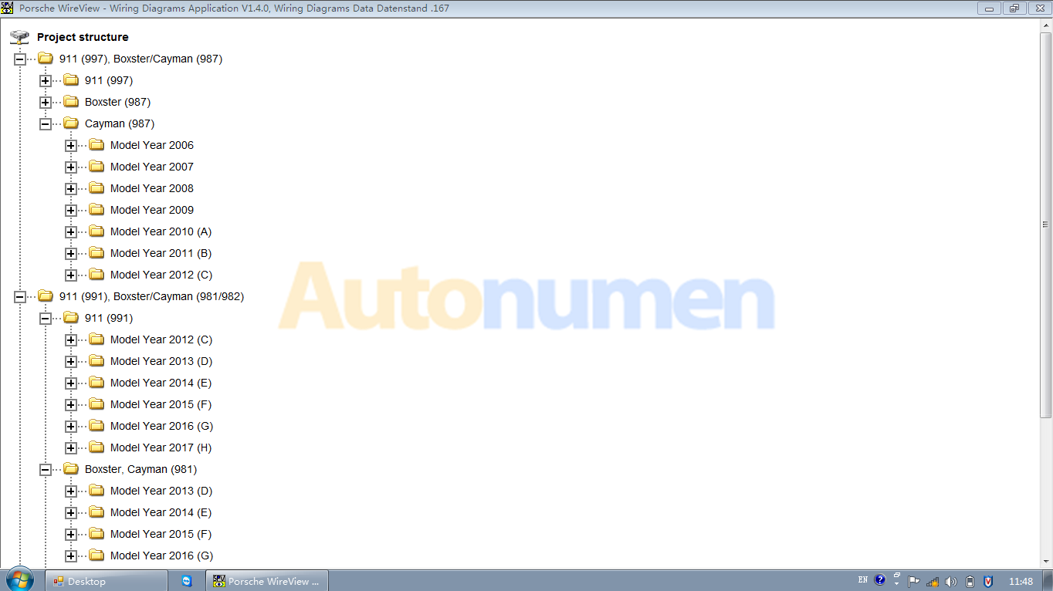Click folder icon for Model Year 2007
This screenshot has width=1053, height=591.
tap(96, 166)
